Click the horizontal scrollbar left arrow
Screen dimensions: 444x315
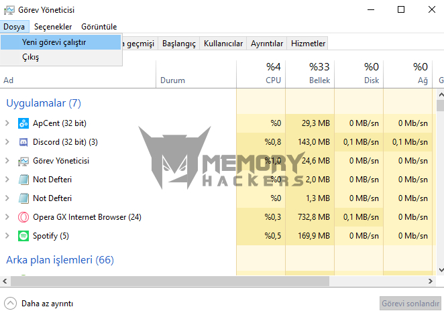[x=5, y=281]
